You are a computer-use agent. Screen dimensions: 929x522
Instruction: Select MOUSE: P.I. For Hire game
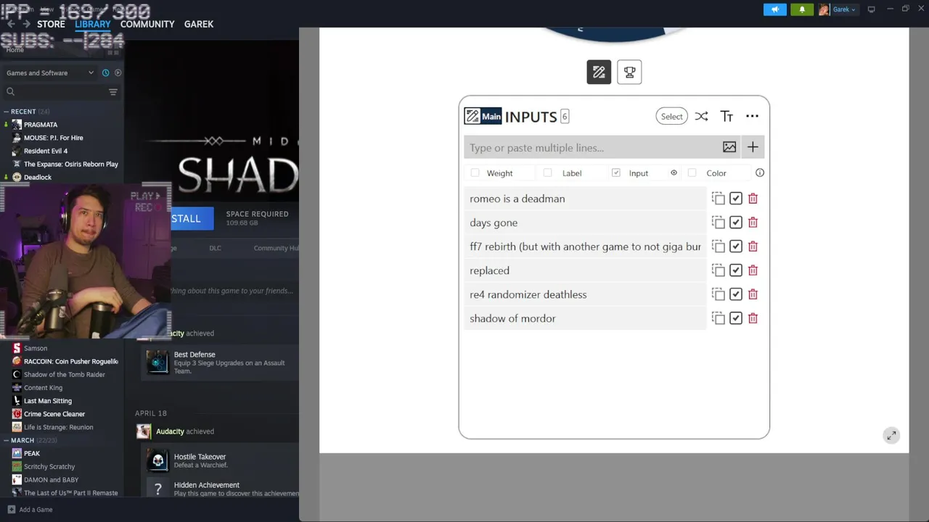pyautogui.click(x=54, y=138)
